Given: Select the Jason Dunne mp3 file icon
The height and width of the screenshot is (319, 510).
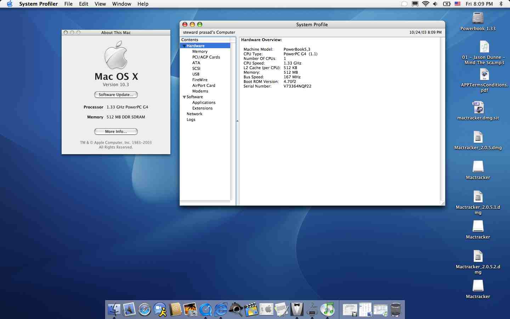Looking at the screenshot, I should 484,47.
